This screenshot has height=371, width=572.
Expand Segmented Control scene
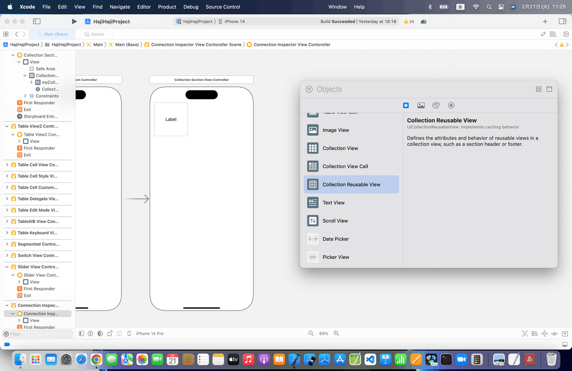[x=7, y=244]
